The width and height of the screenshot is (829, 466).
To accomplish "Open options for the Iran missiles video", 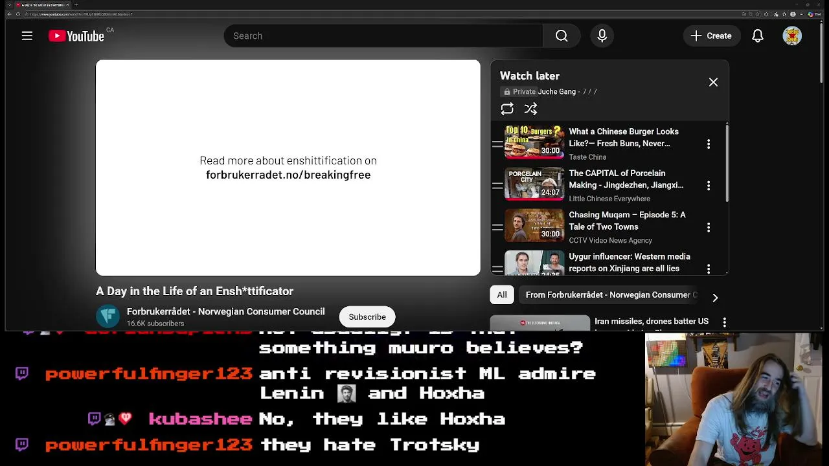I will point(724,322).
